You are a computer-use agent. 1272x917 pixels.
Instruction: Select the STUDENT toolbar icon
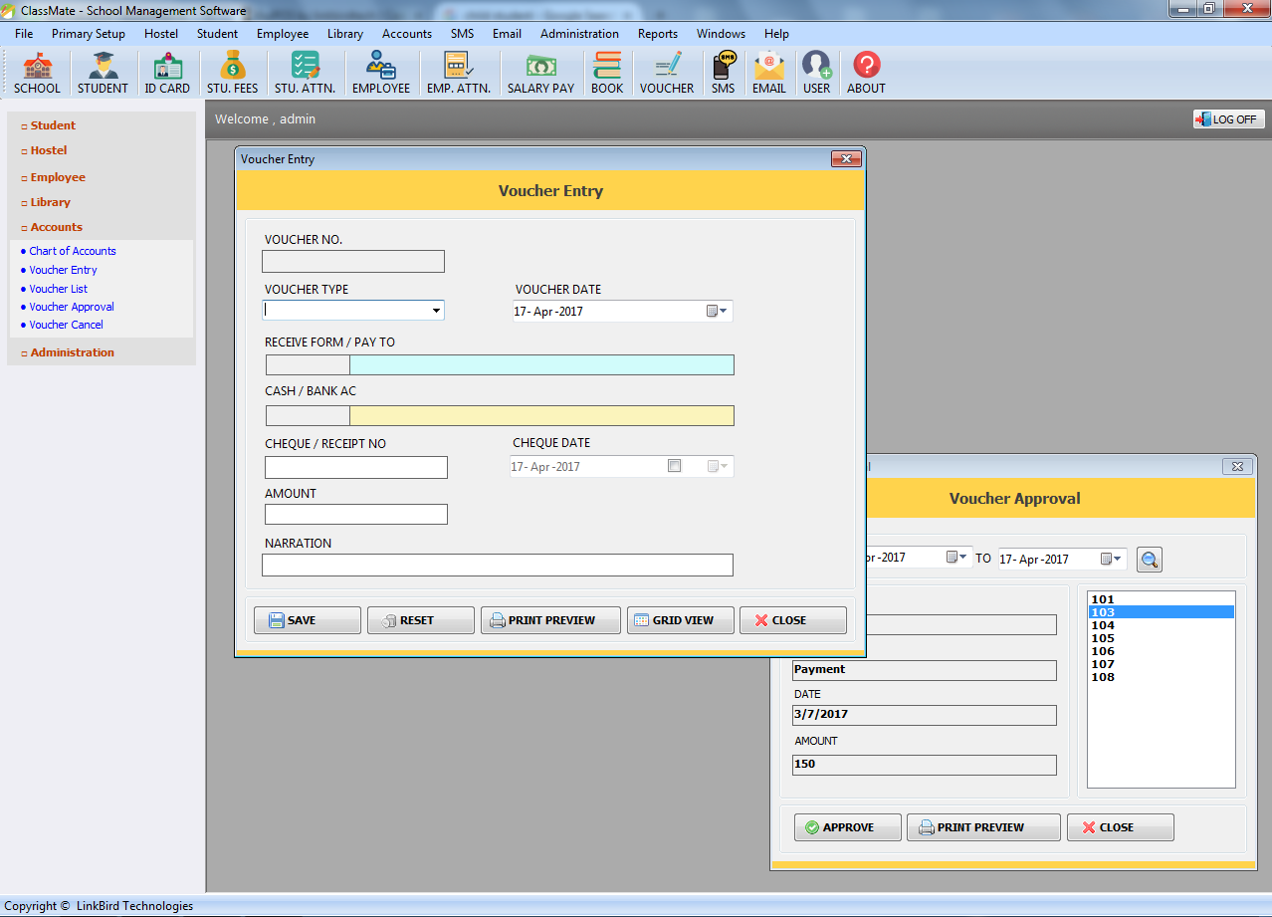(103, 71)
